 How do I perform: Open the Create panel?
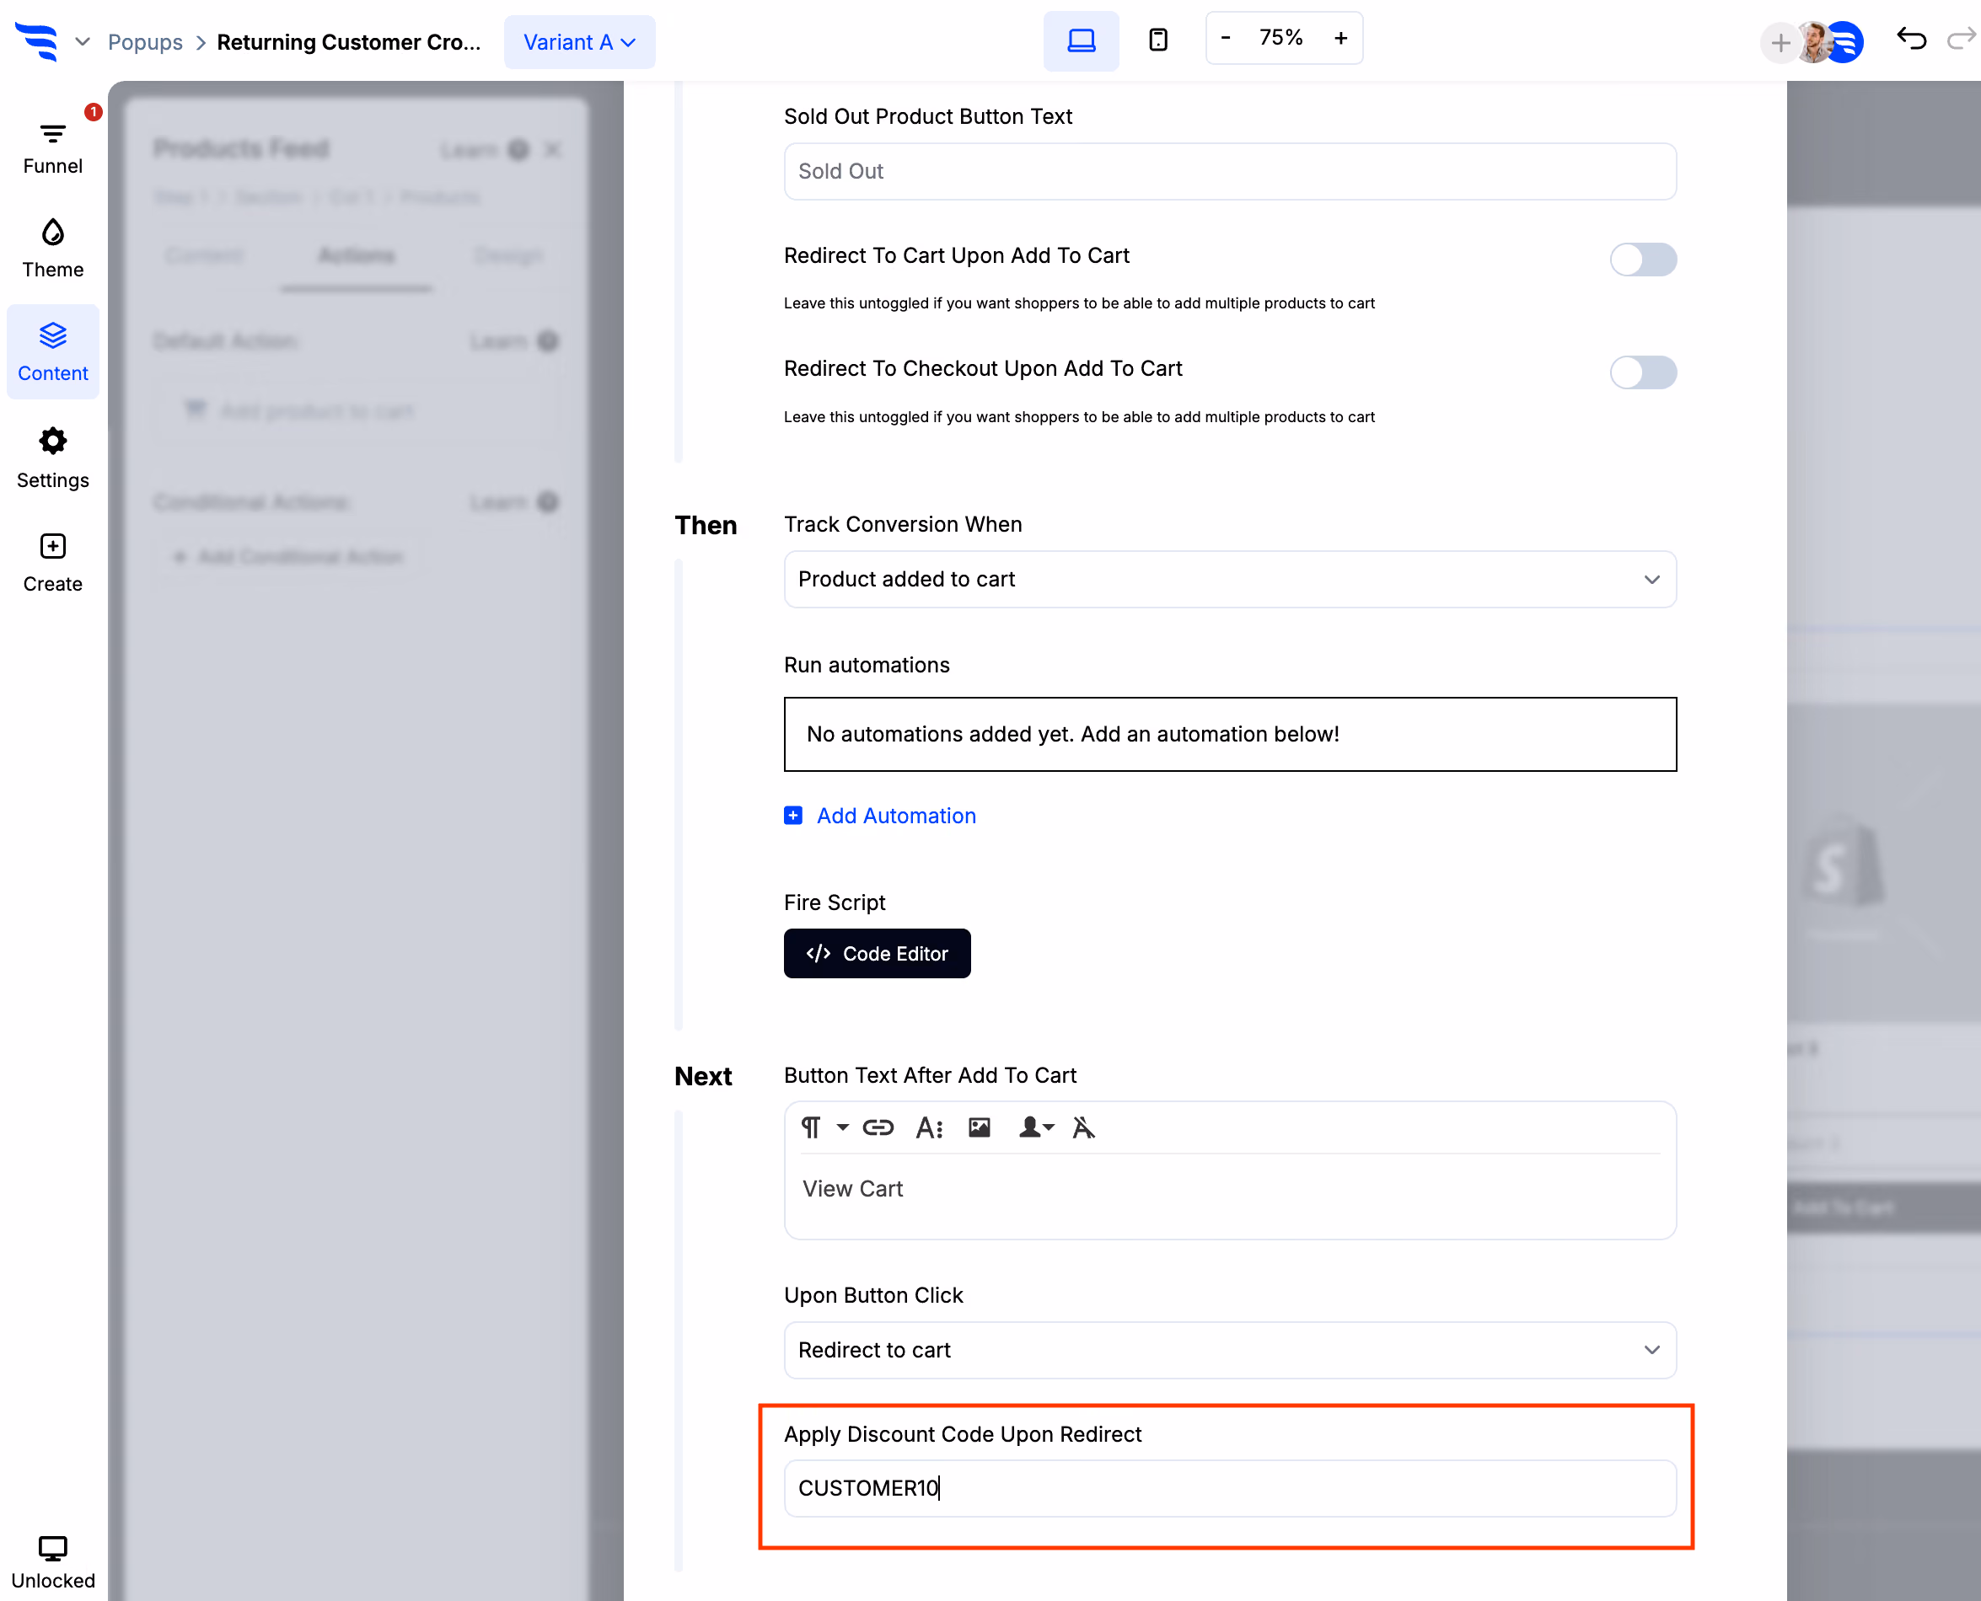[x=52, y=563]
